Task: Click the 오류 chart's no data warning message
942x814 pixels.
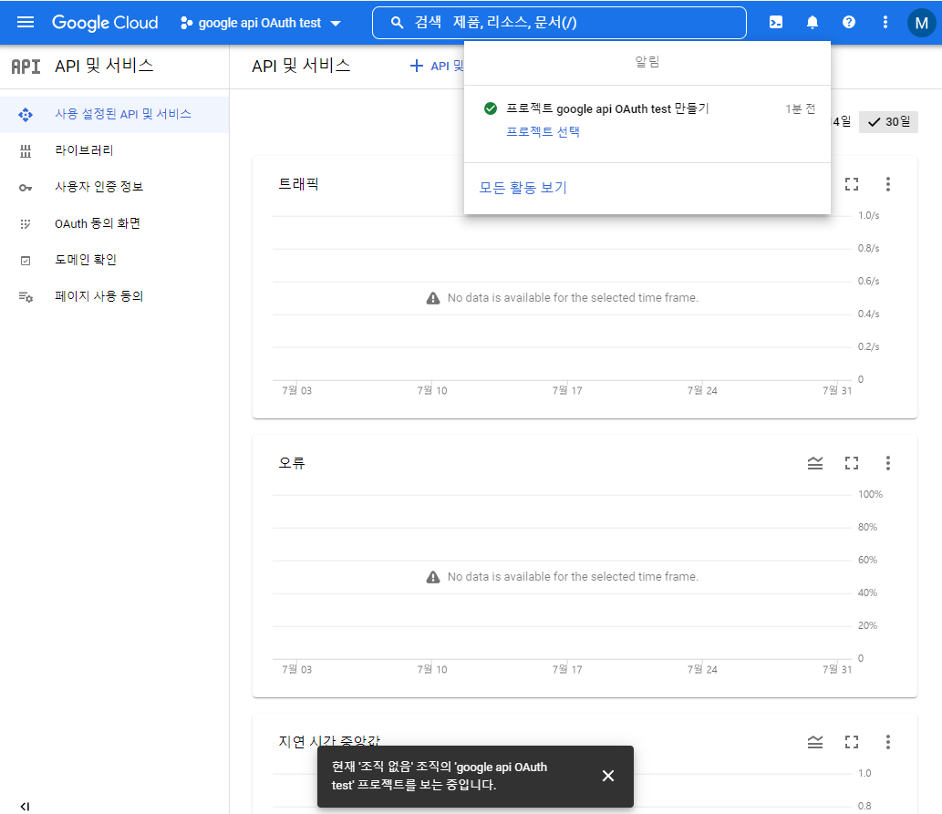Action: click(x=563, y=577)
